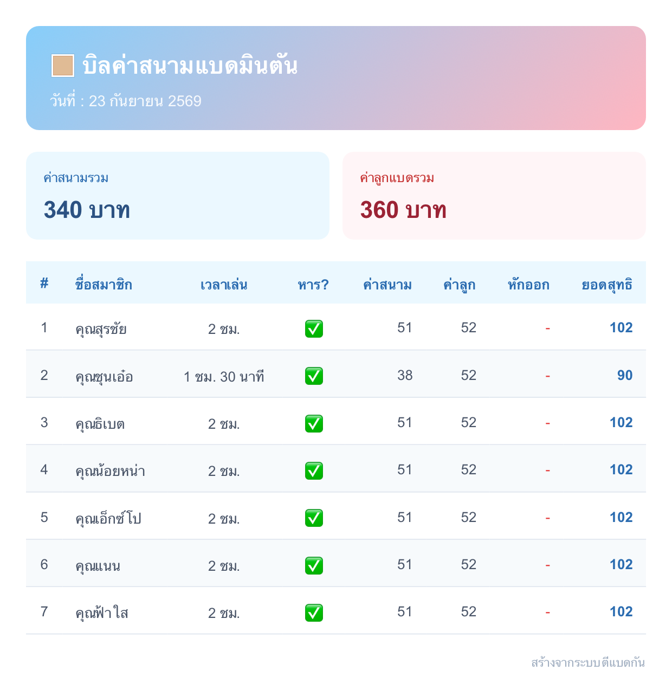Screen dimensions: 672x696
Task: Click the net total 90 for คุณชุนเอ๋อ
Action: coord(625,375)
